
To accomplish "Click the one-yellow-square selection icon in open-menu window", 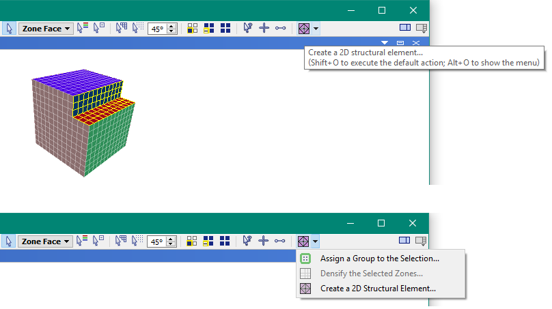I will [191, 241].
